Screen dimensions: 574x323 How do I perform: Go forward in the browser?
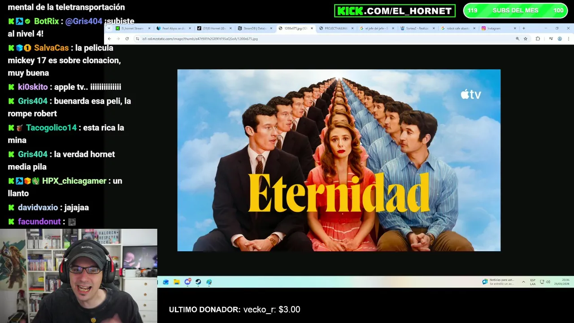click(x=118, y=39)
